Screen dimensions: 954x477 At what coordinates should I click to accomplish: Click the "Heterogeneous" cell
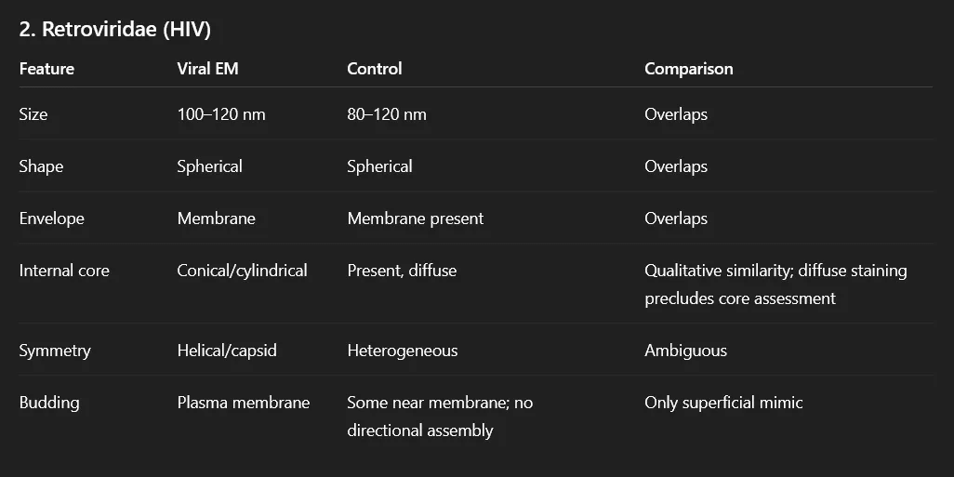[x=402, y=351]
